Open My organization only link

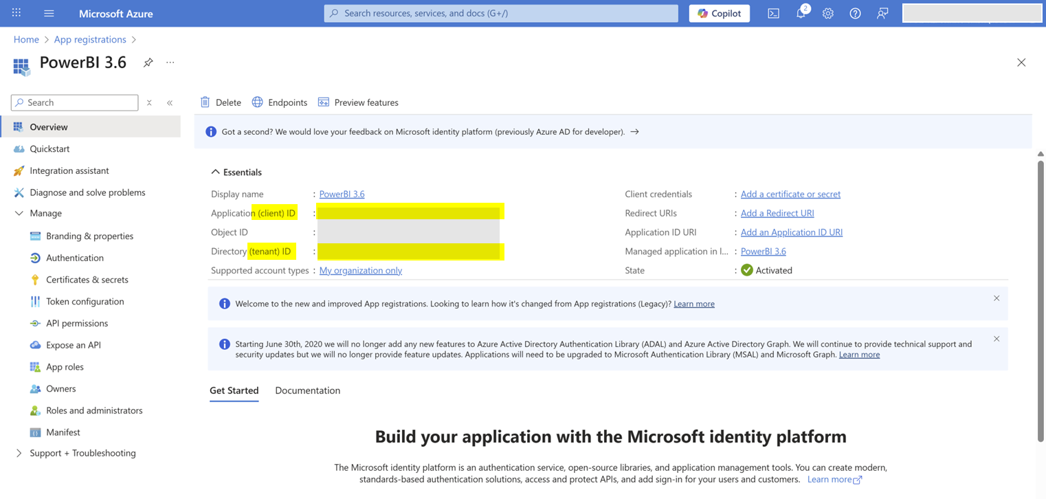360,270
